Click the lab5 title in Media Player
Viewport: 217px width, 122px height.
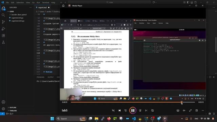65,110
